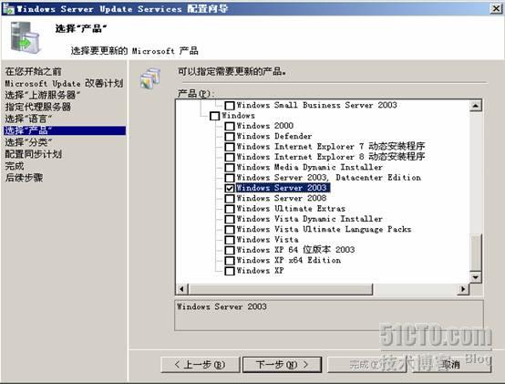Tick the Windows Vista checkbox
The width and height of the screenshot is (505, 384).
coord(230,240)
